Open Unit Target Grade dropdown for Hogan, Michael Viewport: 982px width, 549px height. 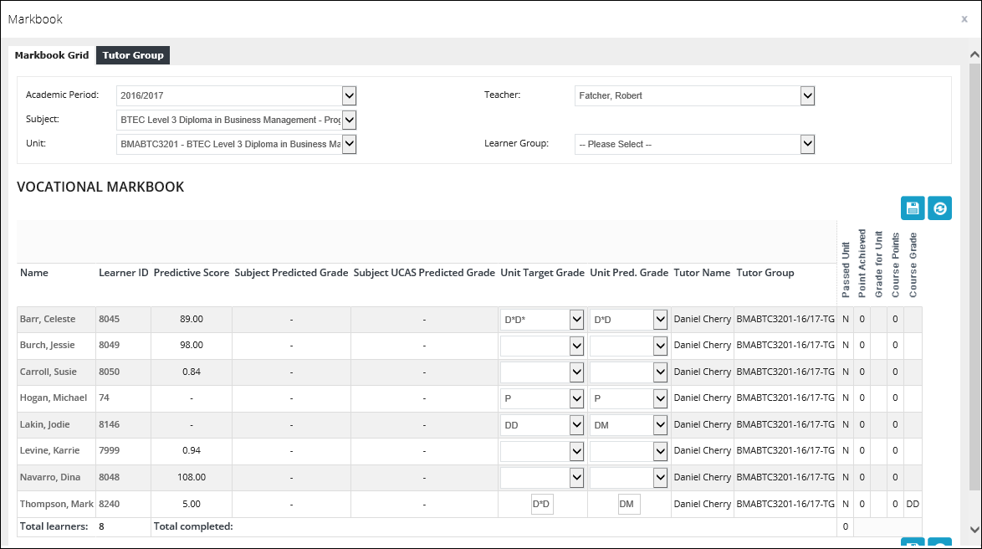[575, 398]
